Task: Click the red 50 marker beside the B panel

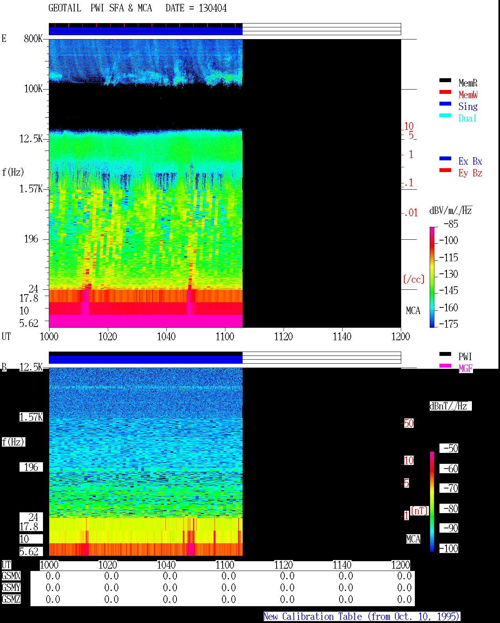Action: pos(409,423)
